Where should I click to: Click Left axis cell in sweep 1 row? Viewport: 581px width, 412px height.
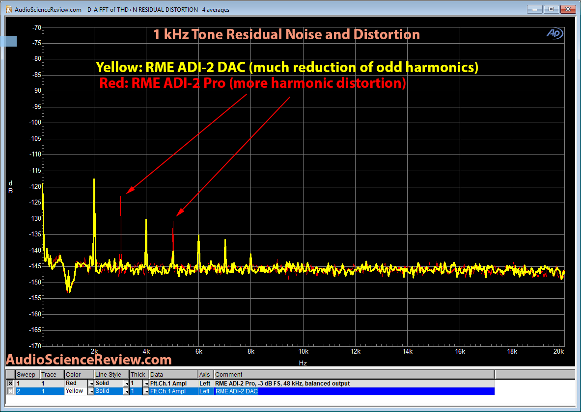[206, 384]
